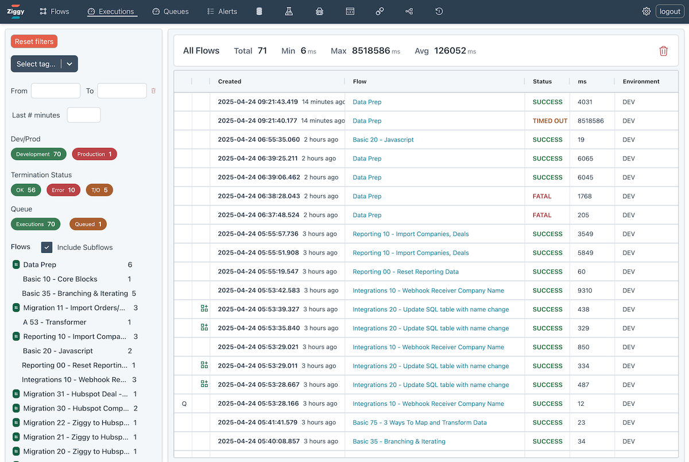The width and height of the screenshot is (689, 462).
Task: Click the Last # minutes input field
Action: (84, 115)
